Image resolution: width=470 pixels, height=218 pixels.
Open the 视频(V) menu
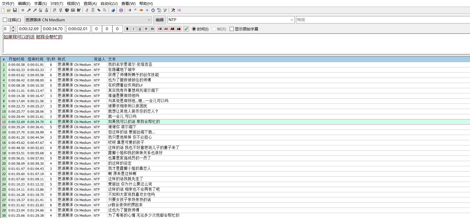[x=73, y=3]
